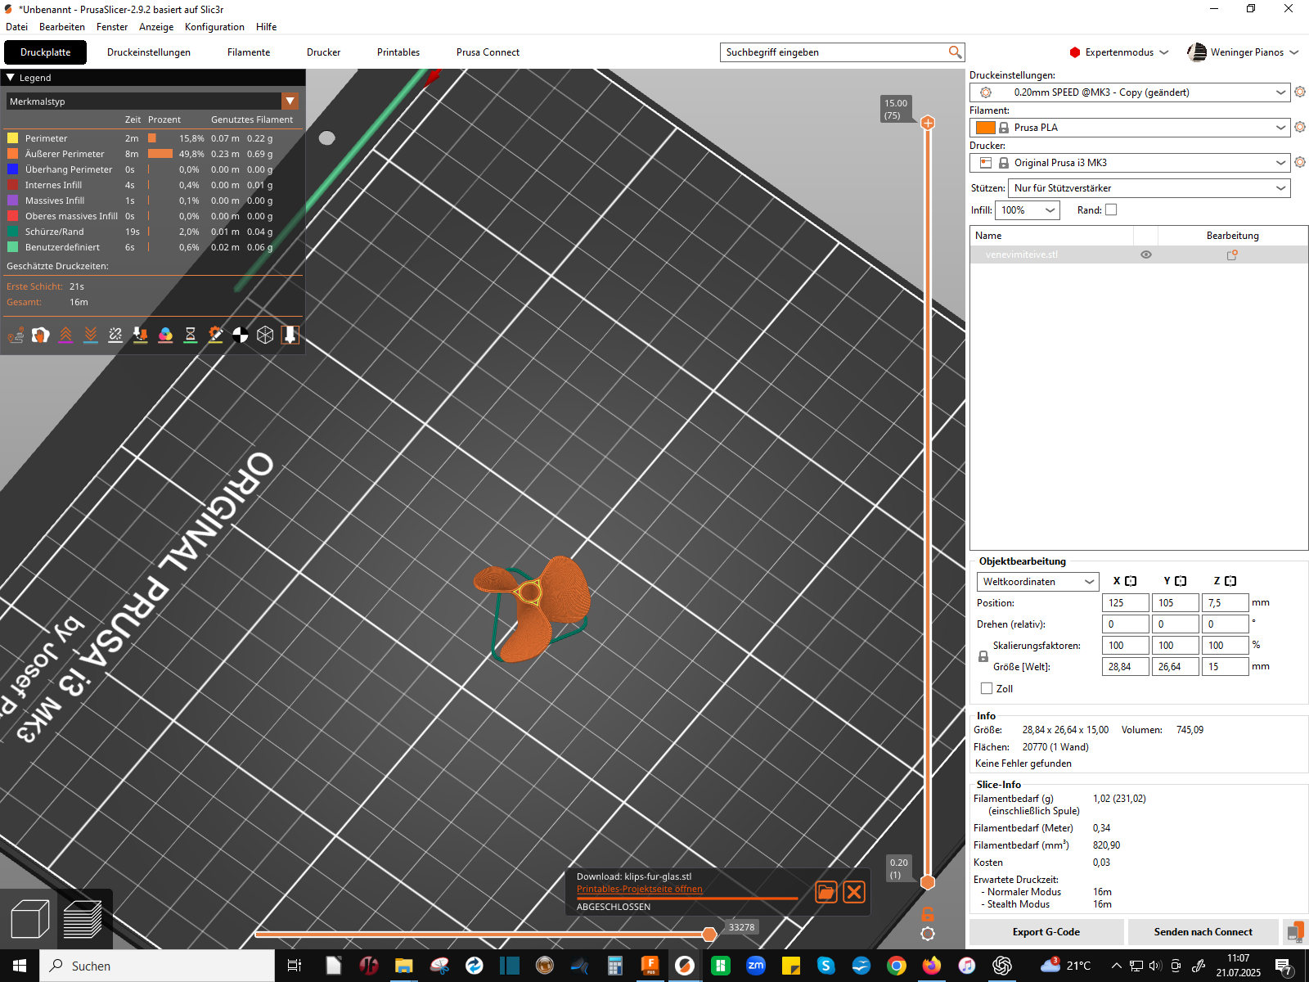Screen dimensions: 1309x982
Task: Open Weninger Pianos account menu
Action: 1243,52
